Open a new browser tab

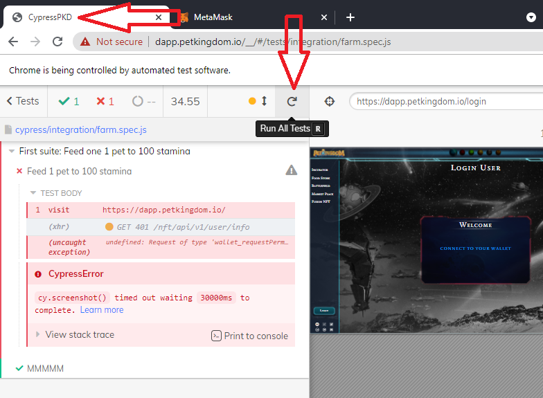(x=350, y=17)
